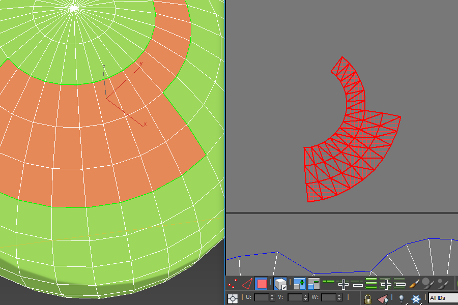Grow the UV selection
458x305 pixels.
[x=299, y=284]
